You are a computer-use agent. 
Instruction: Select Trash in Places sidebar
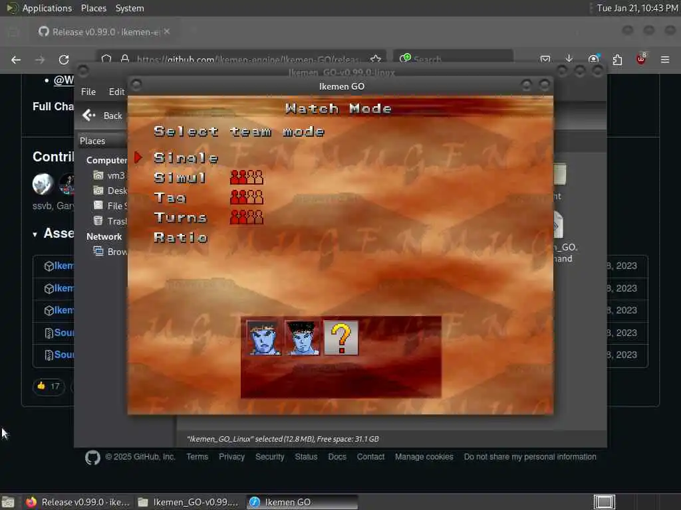(x=110, y=221)
